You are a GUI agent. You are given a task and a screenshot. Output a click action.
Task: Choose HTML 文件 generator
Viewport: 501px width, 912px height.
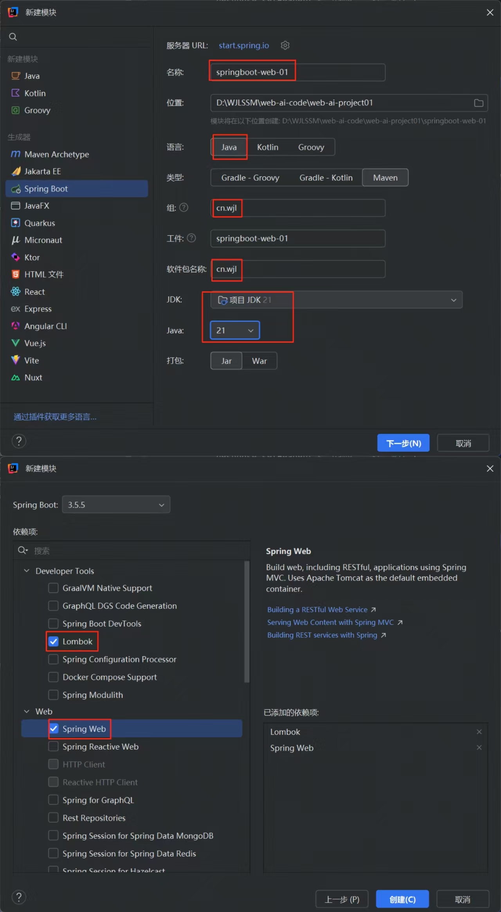(x=77, y=275)
